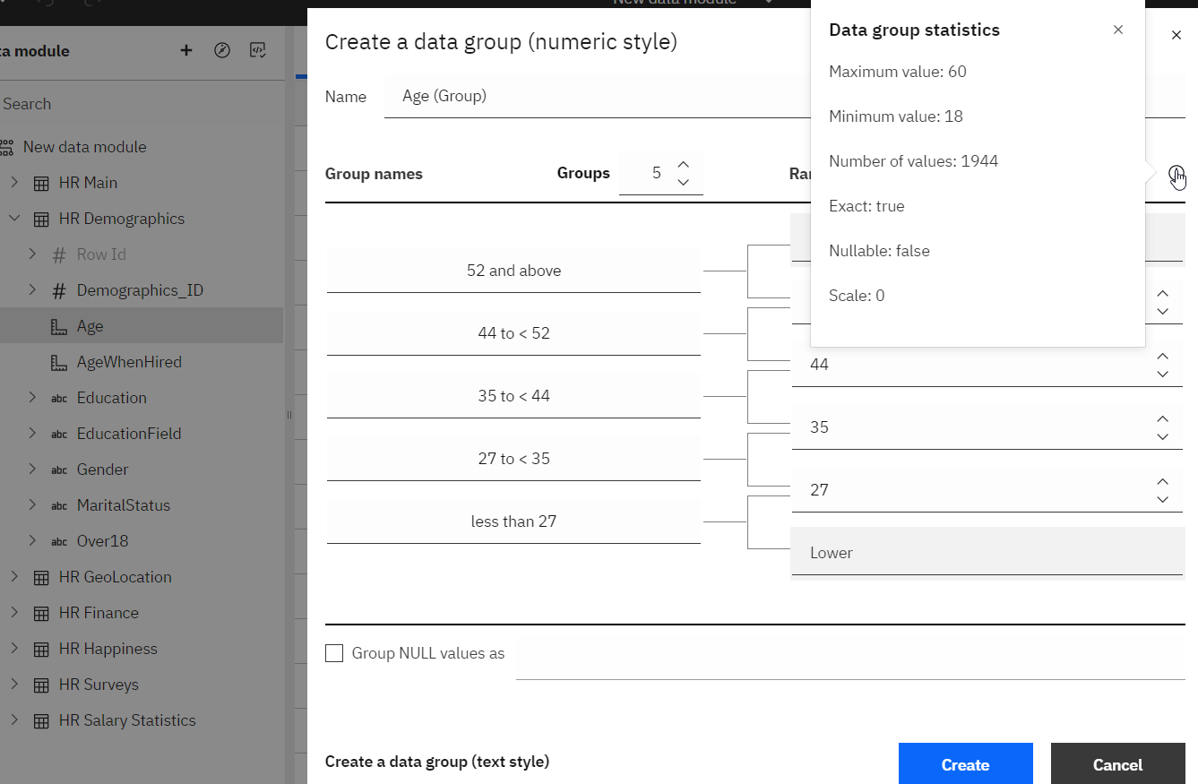This screenshot has width=1198, height=784.
Task: Expand the HR Main table
Action: (x=14, y=183)
